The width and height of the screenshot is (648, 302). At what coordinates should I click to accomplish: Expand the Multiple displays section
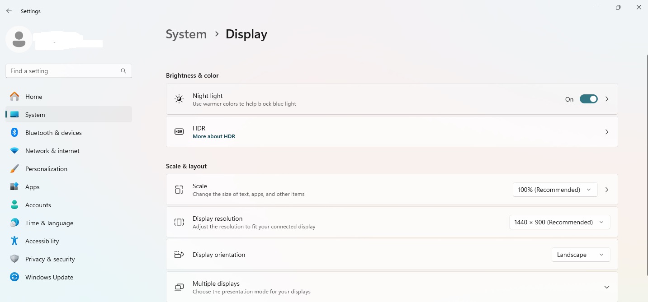[607, 287]
